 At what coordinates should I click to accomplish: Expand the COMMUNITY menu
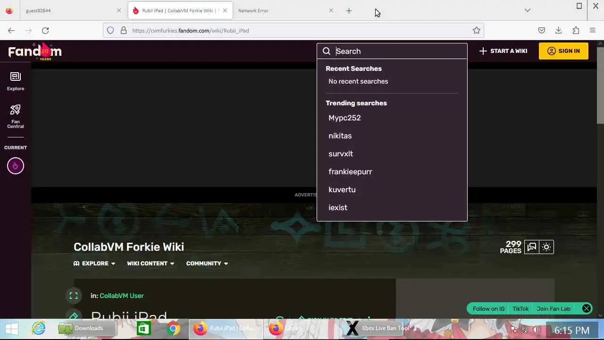pos(207,263)
